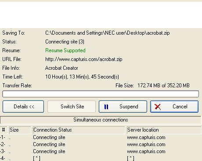Click the [ * ] server location in row -4-
The image size is (202, 161).
(x=130, y=158)
